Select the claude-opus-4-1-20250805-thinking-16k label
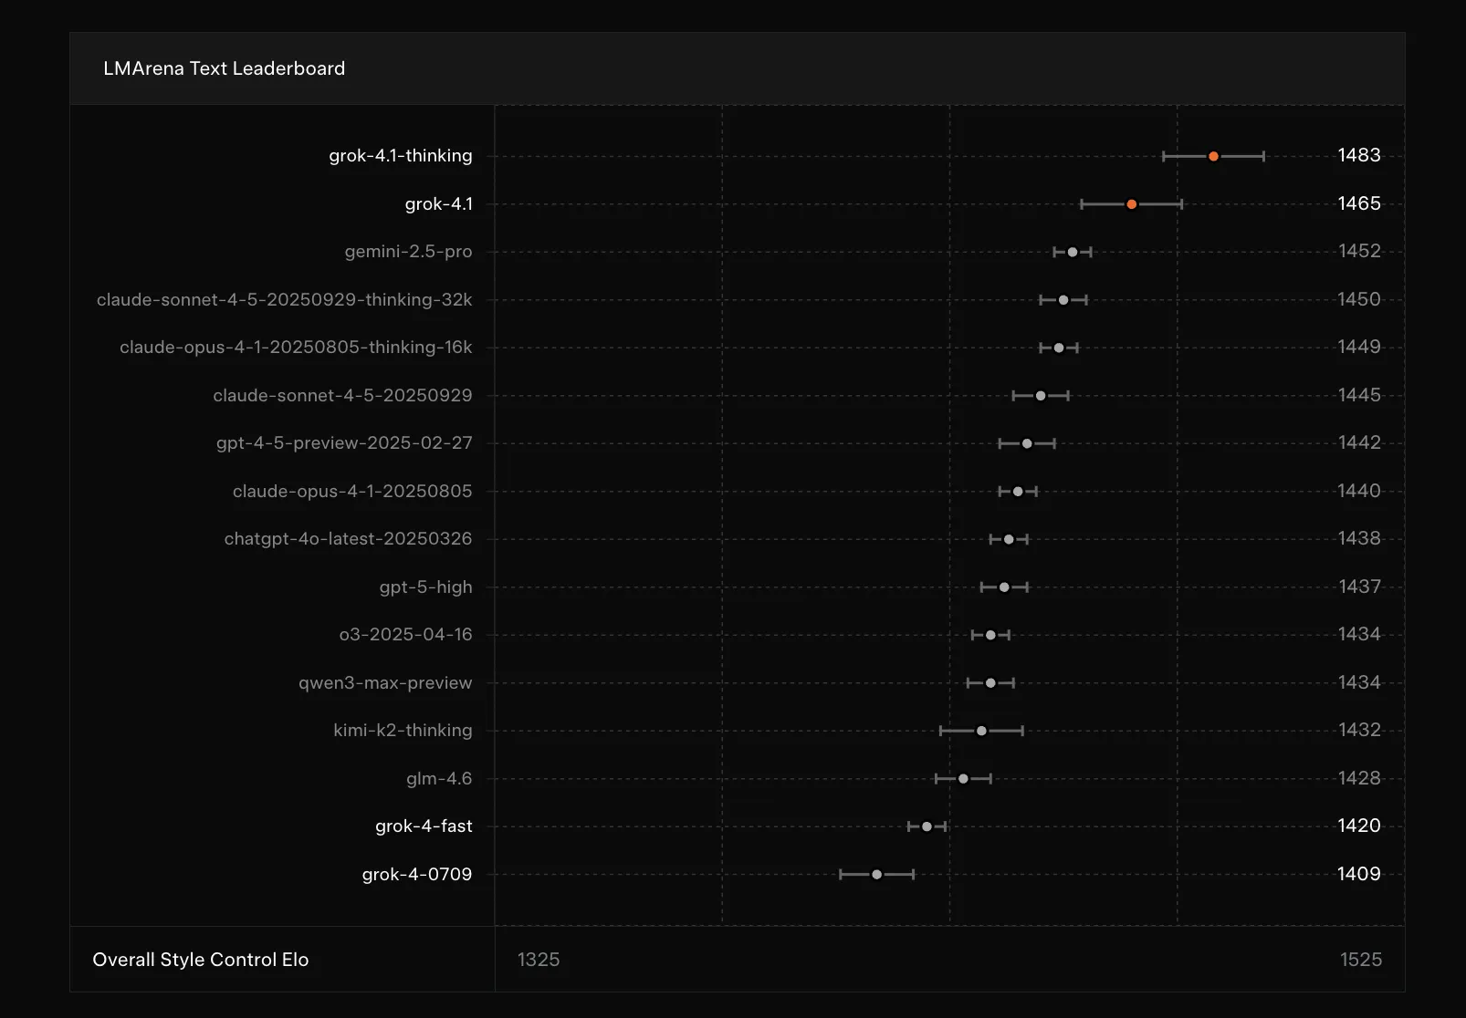 click(296, 348)
